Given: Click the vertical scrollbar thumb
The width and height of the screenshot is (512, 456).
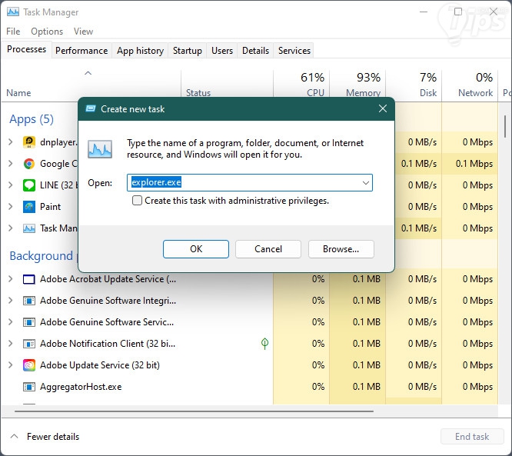Looking at the screenshot, I should tap(504, 126).
